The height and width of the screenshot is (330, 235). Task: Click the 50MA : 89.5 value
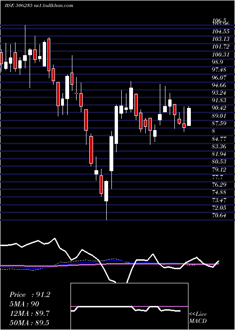[30, 323]
